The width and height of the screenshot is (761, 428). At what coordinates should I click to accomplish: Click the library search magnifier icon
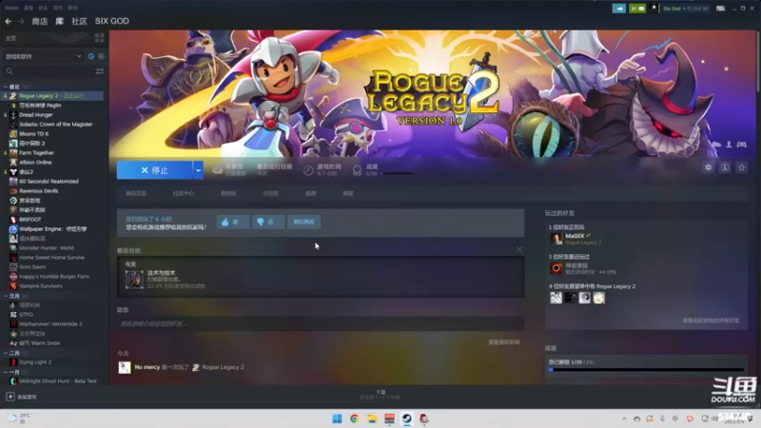10,71
